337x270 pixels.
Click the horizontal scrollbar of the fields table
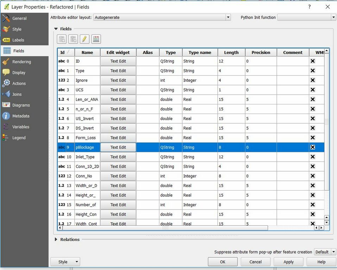pos(164,228)
